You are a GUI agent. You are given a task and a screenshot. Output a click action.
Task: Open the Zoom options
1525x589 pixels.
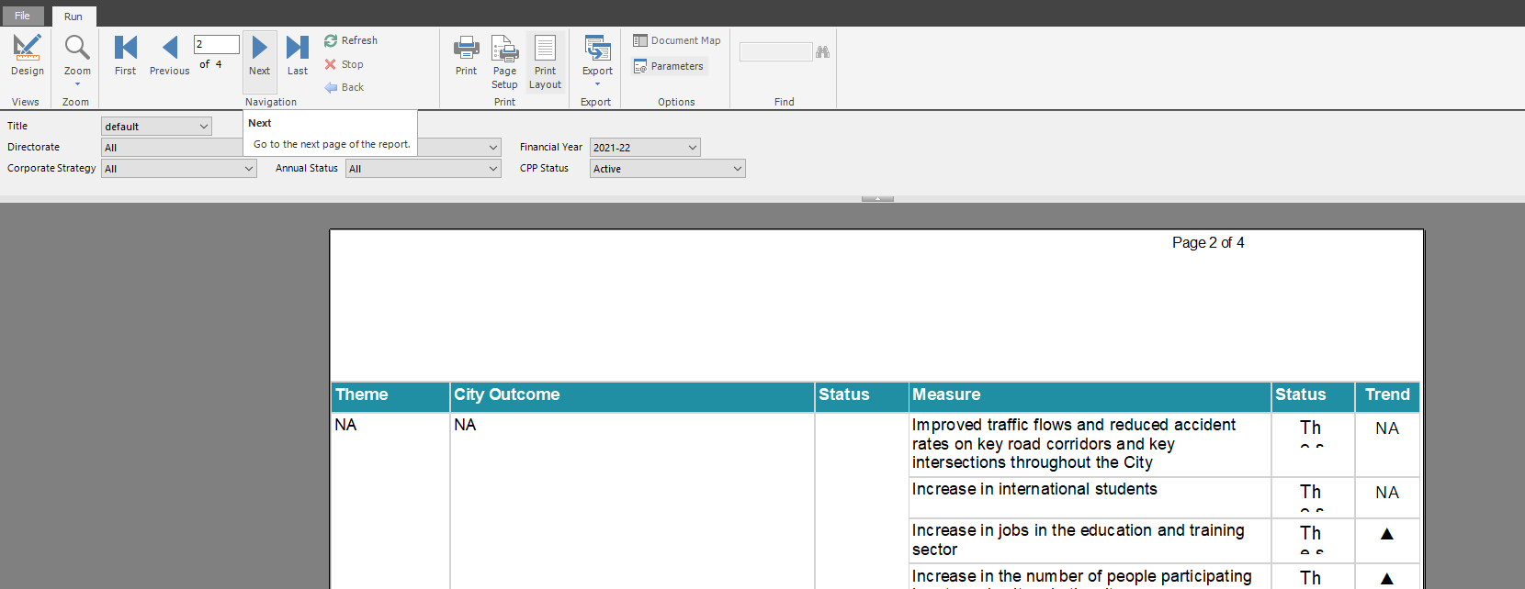(x=77, y=59)
